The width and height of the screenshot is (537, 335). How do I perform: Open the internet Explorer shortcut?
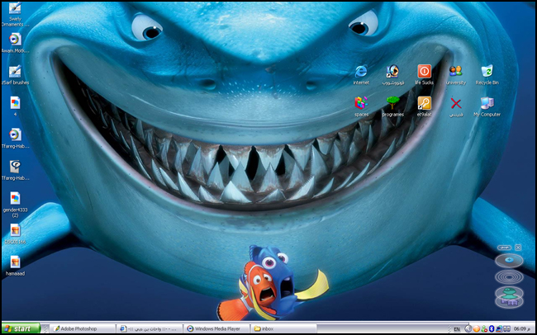click(x=361, y=75)
